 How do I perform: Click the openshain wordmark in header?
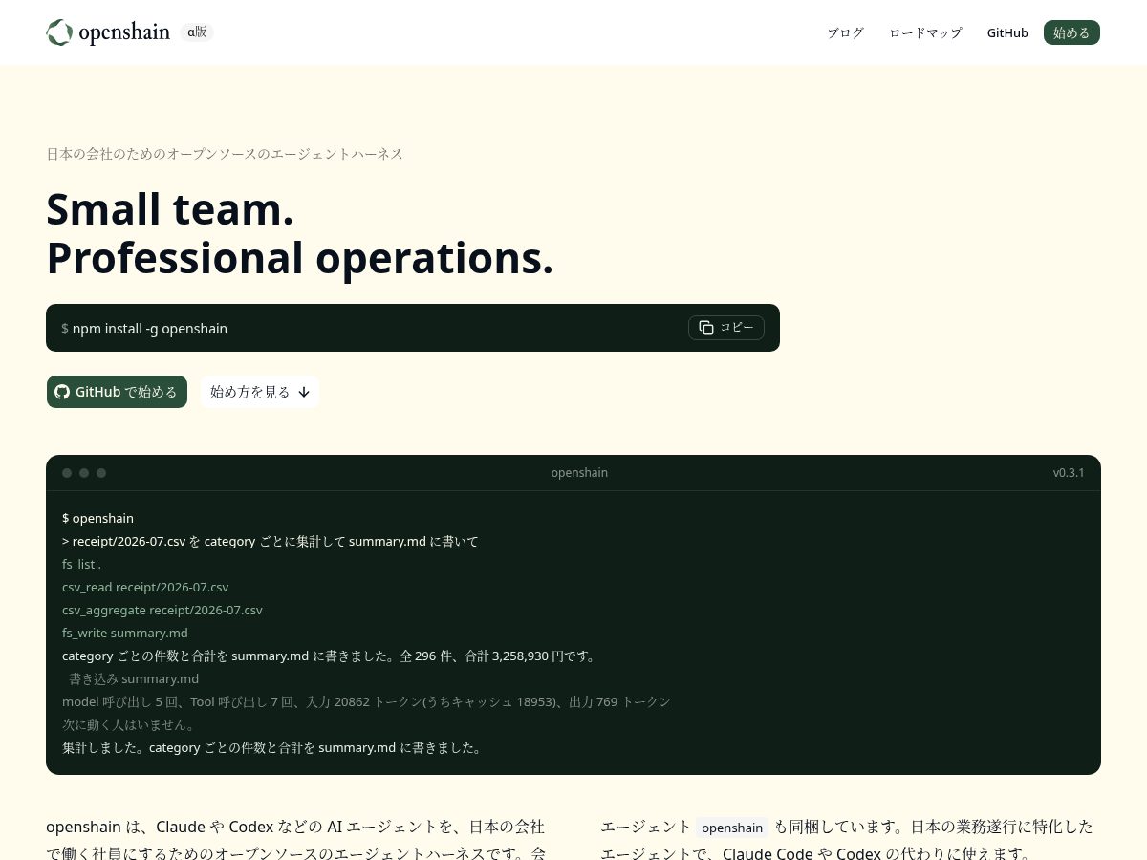point(124,32)
